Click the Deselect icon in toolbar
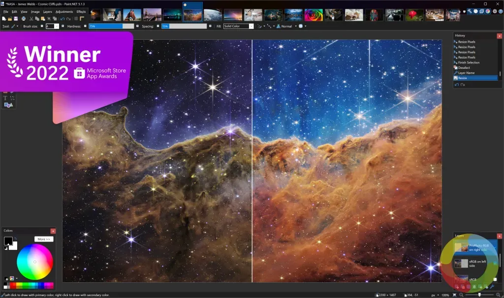 pos(55,19)
